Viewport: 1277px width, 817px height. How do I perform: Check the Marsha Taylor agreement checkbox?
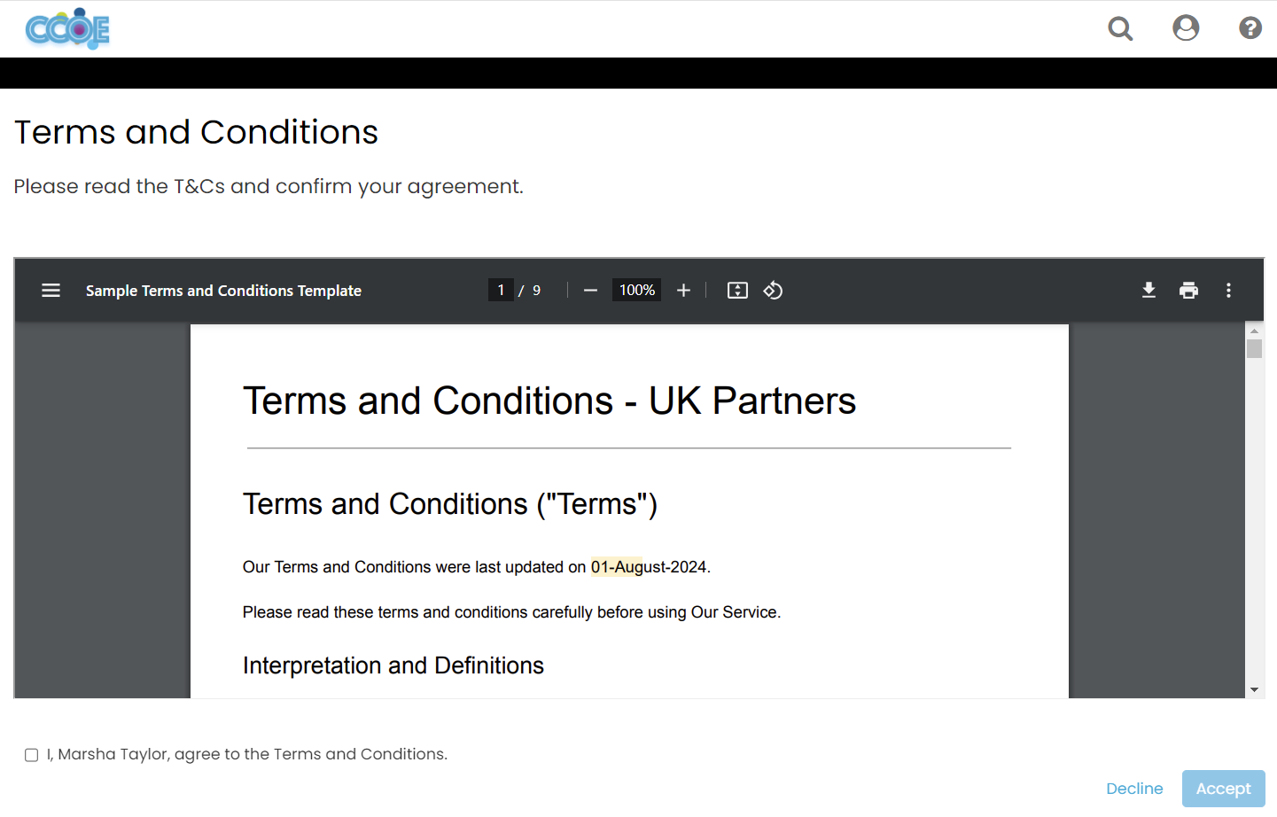pyautogui.click(x=32, y=755)
